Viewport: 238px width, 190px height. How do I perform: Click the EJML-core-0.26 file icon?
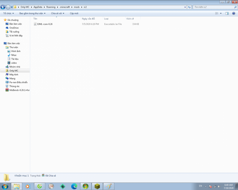[x=35, y=24]
